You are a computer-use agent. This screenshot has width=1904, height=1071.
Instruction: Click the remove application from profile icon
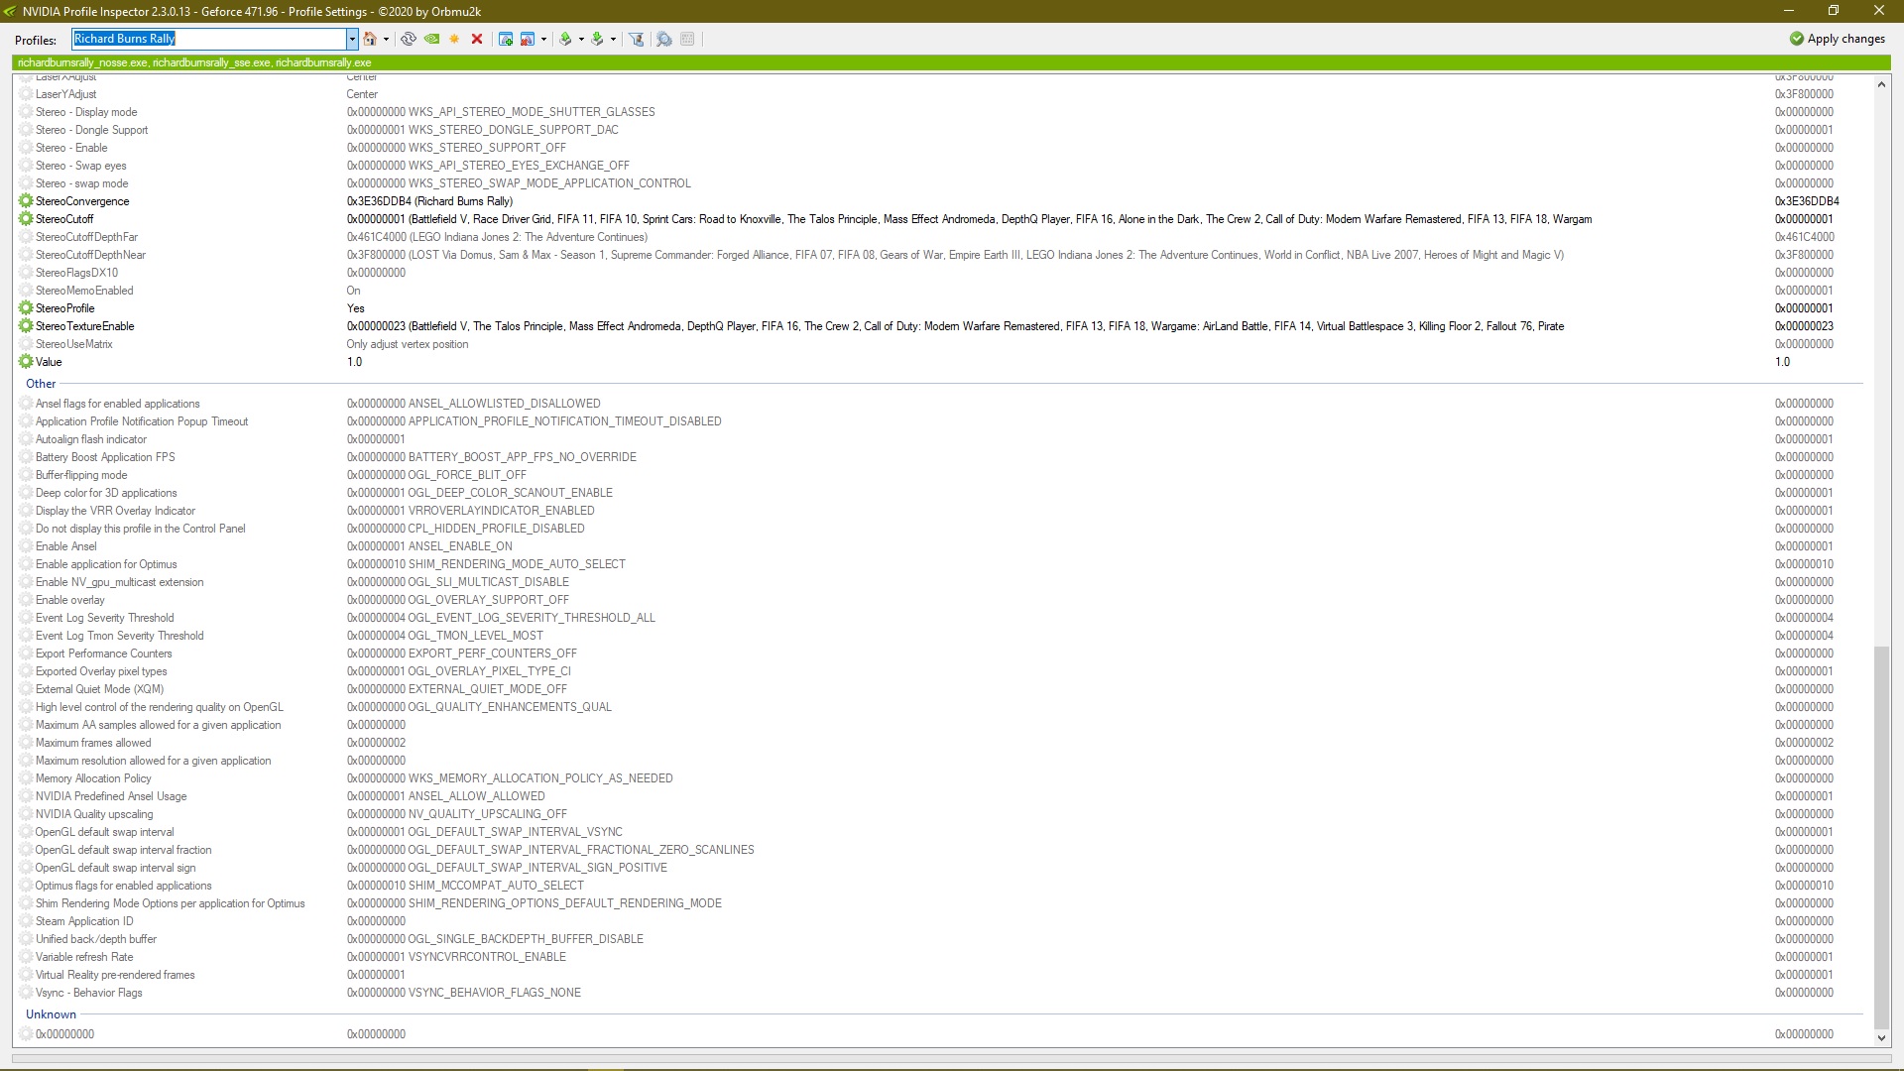pyautogui.click(x=528, y=39)
